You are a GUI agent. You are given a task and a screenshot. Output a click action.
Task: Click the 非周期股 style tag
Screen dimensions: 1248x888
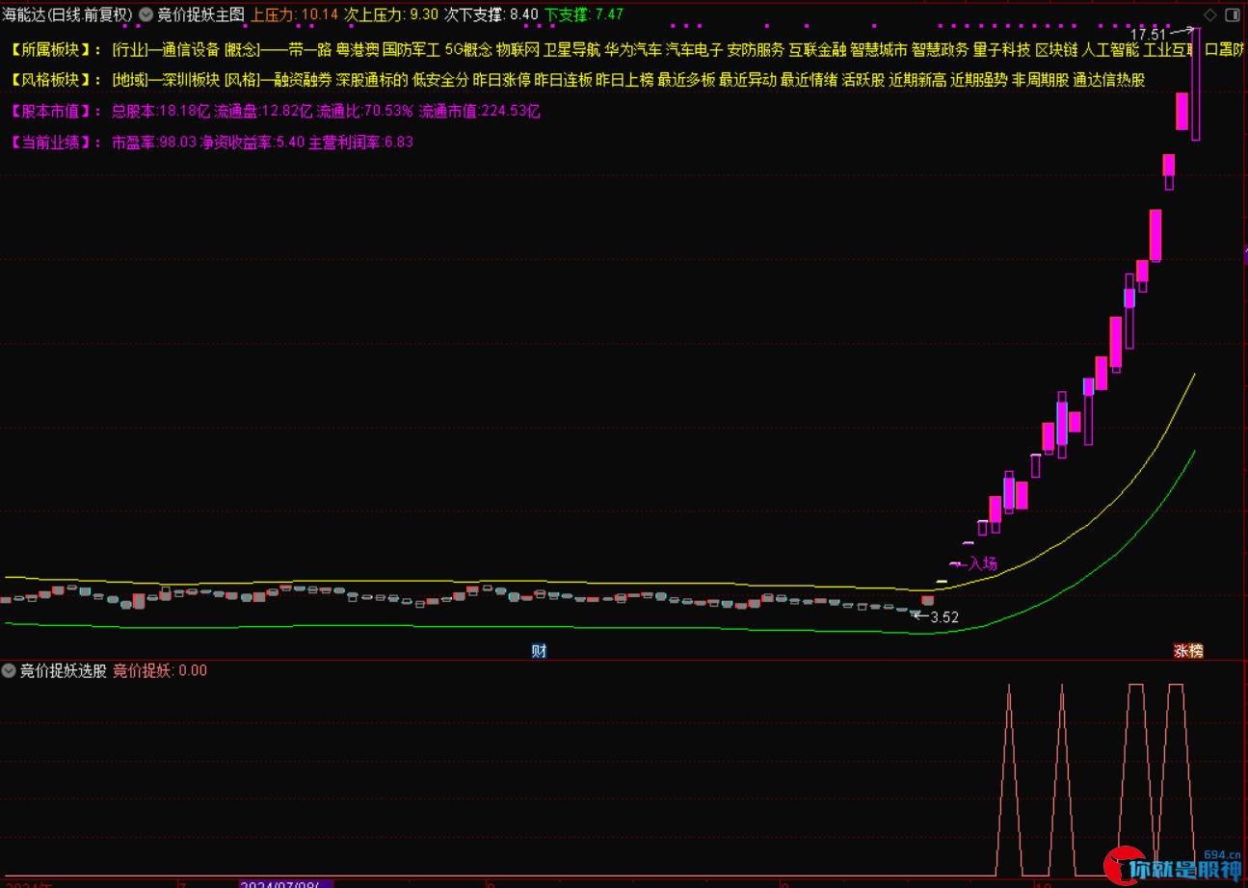1041,80
